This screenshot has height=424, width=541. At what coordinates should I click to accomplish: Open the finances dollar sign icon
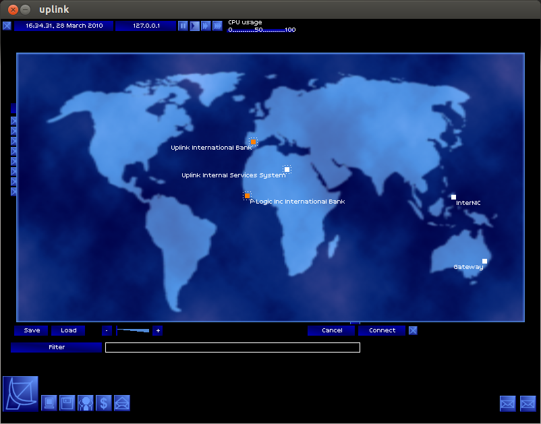104,403
